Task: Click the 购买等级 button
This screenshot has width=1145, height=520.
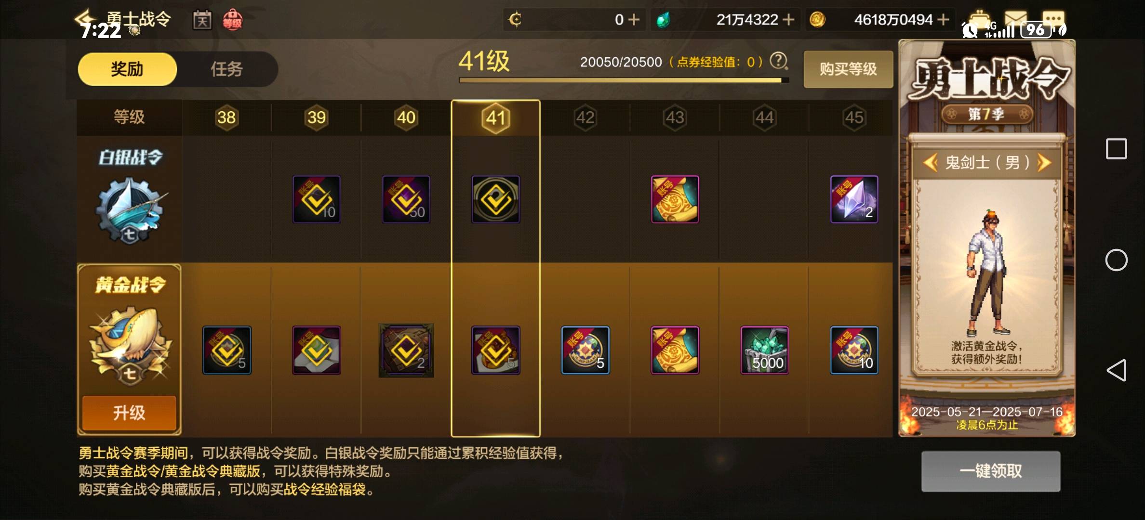Action: (x=848, y=69)
